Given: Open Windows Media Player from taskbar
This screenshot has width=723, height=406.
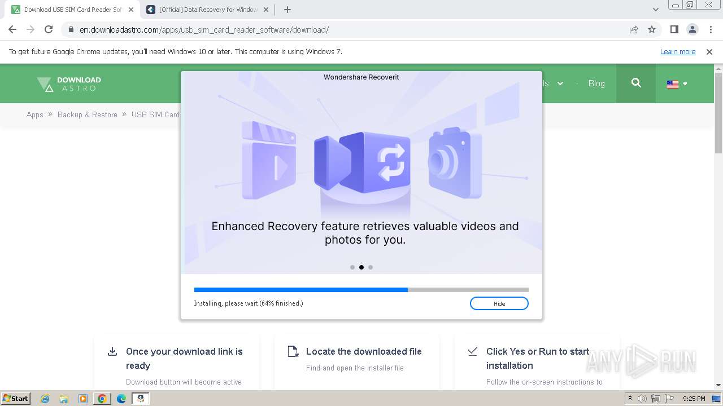Looking at the screenshot, I should pyautogui.click(x=83, y=399).
